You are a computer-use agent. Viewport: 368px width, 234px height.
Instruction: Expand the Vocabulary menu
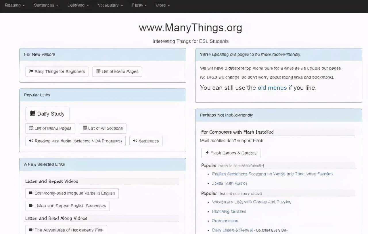pos(110,5)
